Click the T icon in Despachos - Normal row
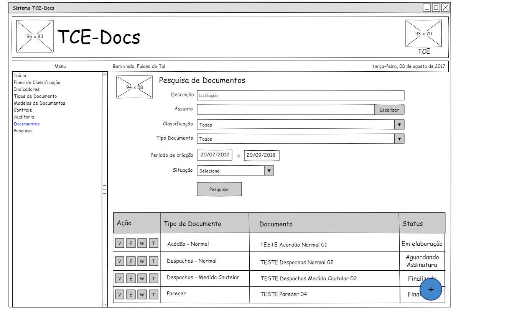The image size is (512, 314). pyautogui.click(x=153, y=261)
